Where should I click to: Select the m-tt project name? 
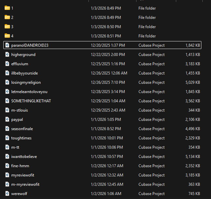point(15,147)
